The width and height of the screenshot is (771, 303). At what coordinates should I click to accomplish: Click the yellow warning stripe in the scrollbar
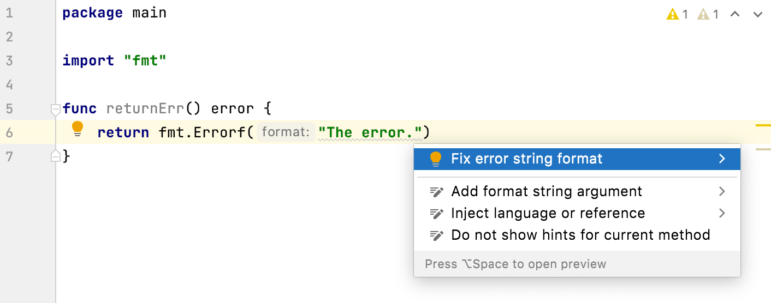(x=763, y=126)
